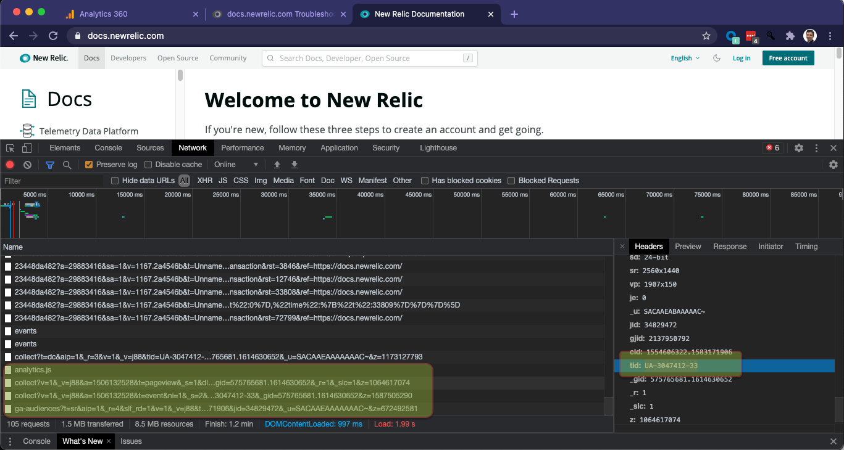
Task: Enable the Preserve log checkbox
Action: pos(88,165)
